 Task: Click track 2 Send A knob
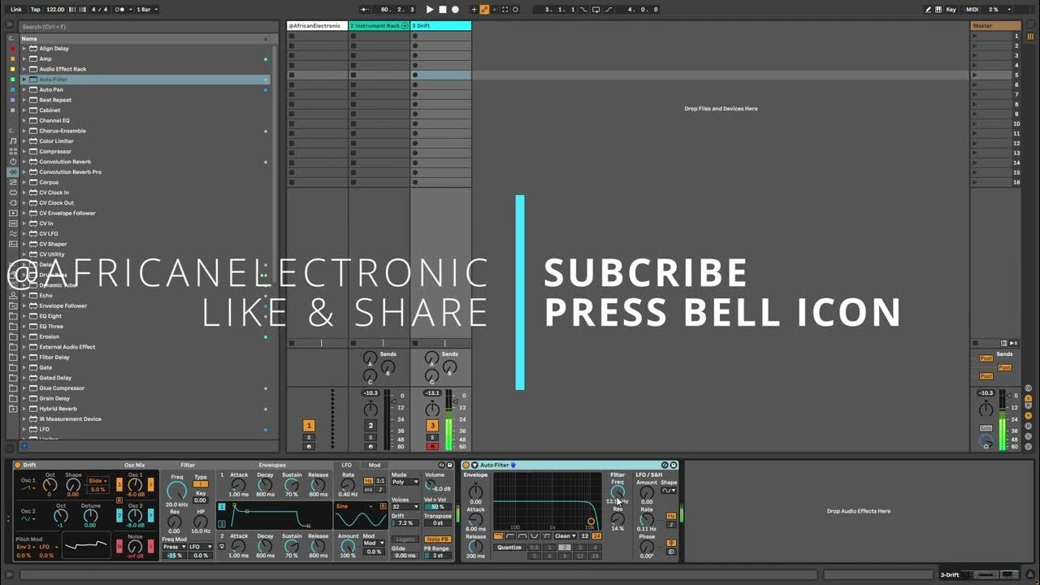point(370,359)
